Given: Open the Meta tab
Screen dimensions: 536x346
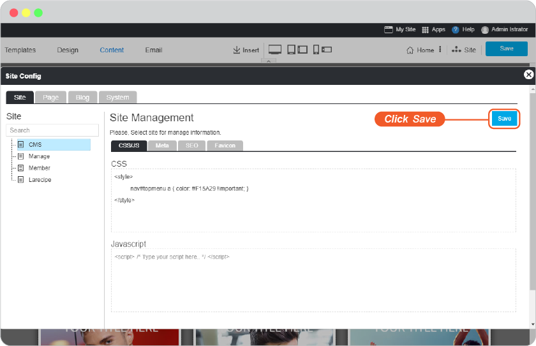Looking at the screenshot, I should coord(162,146).
